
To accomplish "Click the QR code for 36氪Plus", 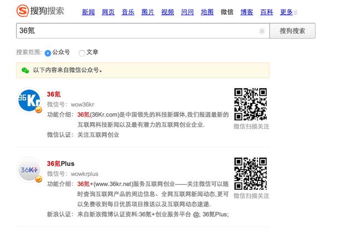I will point(250,174).
